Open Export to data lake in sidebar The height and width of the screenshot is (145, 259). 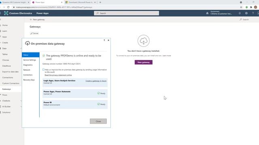(11, 72)
